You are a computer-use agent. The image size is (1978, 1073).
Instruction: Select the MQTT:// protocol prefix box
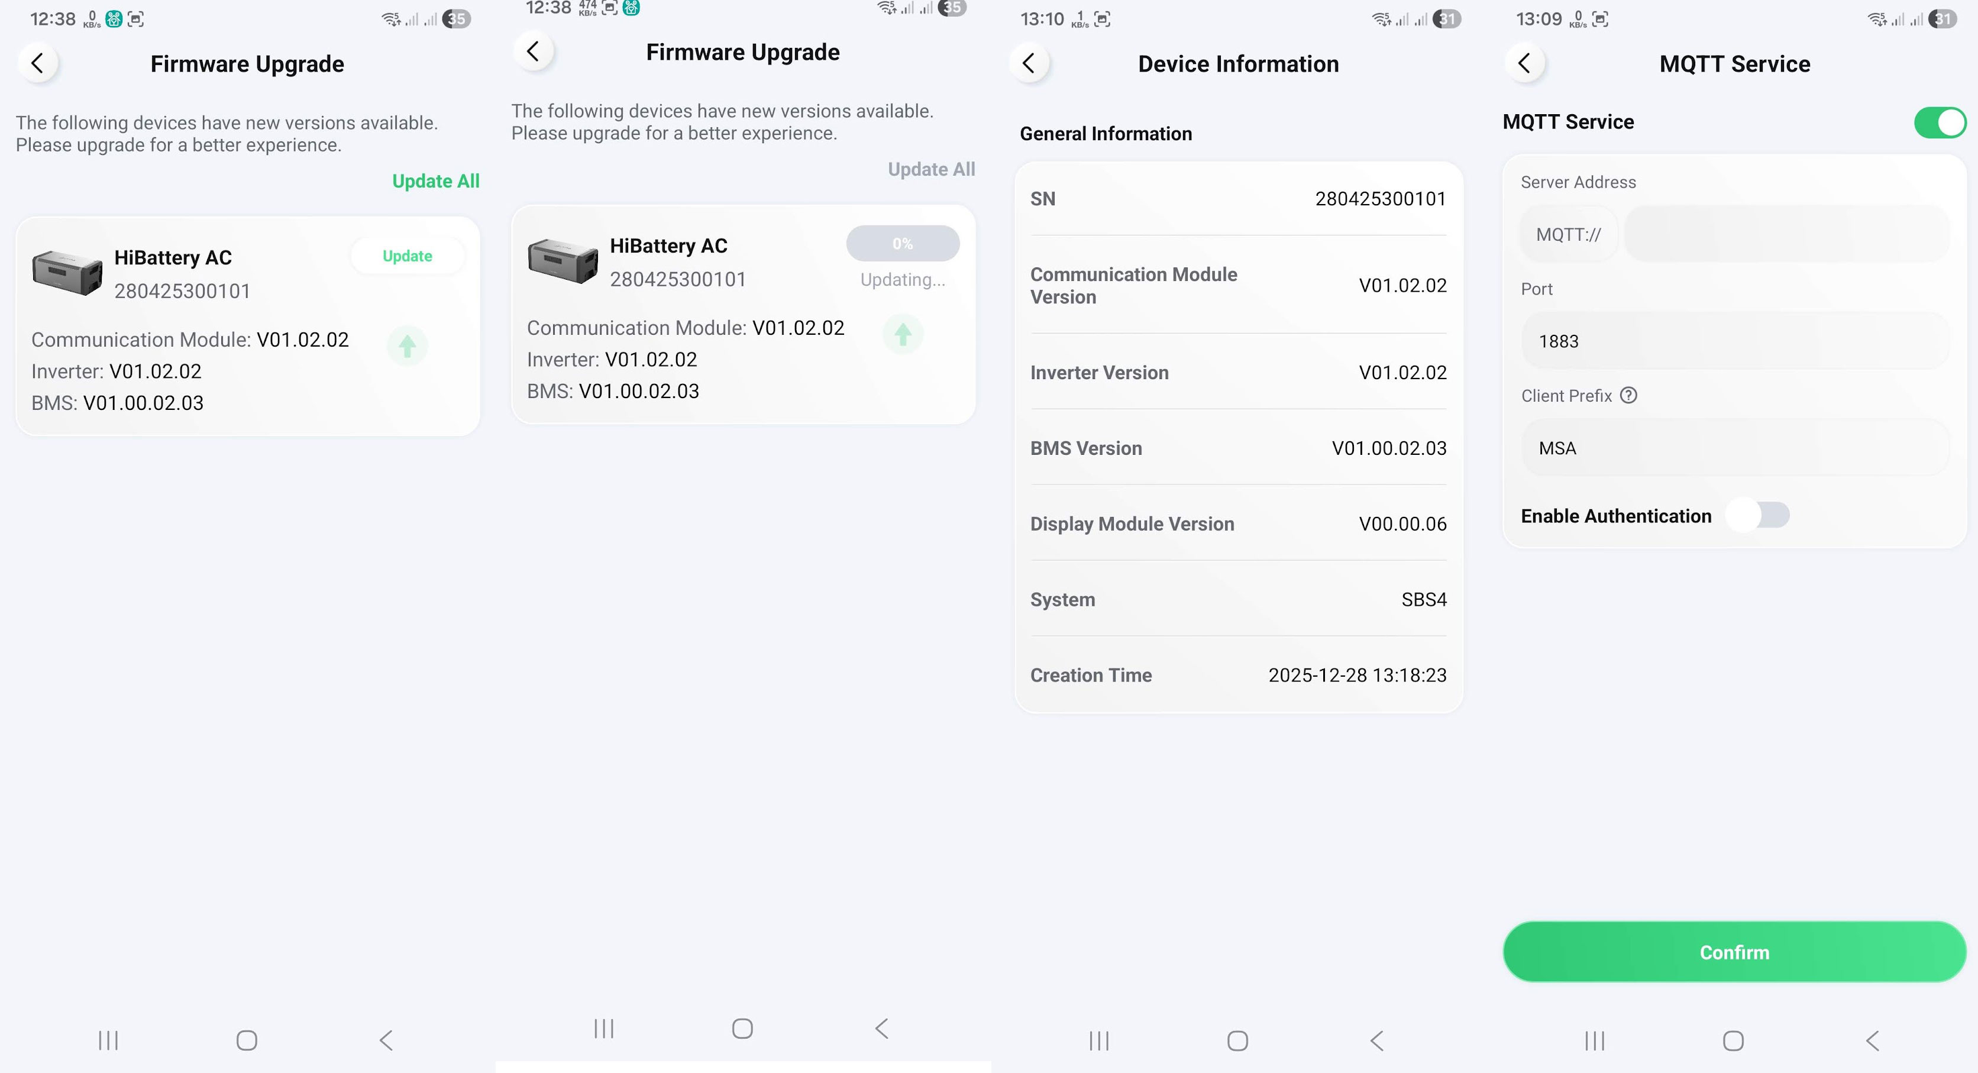1568,234
